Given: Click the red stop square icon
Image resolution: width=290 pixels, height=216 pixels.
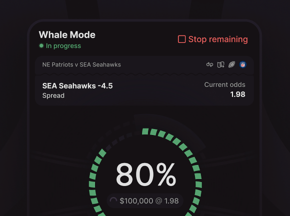Looking at the screenshot, I should [181, 39].
